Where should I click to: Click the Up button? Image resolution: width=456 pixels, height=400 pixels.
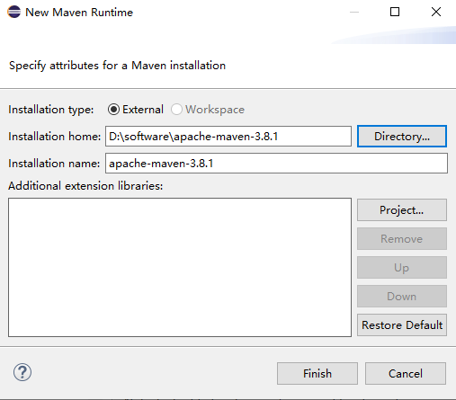402,268
